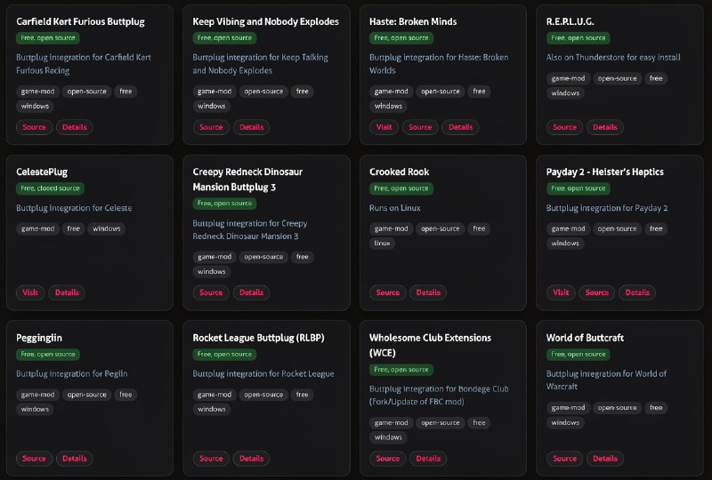
Task: Click 'Buttplug integration for Peglin' description
Action: point(72,374)
